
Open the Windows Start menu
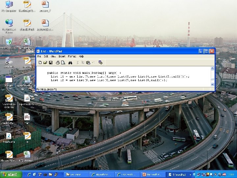(x=11, y=175)
